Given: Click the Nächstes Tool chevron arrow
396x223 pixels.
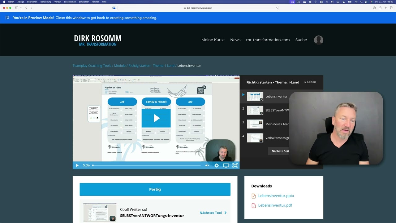Looking at the screenshot, I should pos(226,213).
